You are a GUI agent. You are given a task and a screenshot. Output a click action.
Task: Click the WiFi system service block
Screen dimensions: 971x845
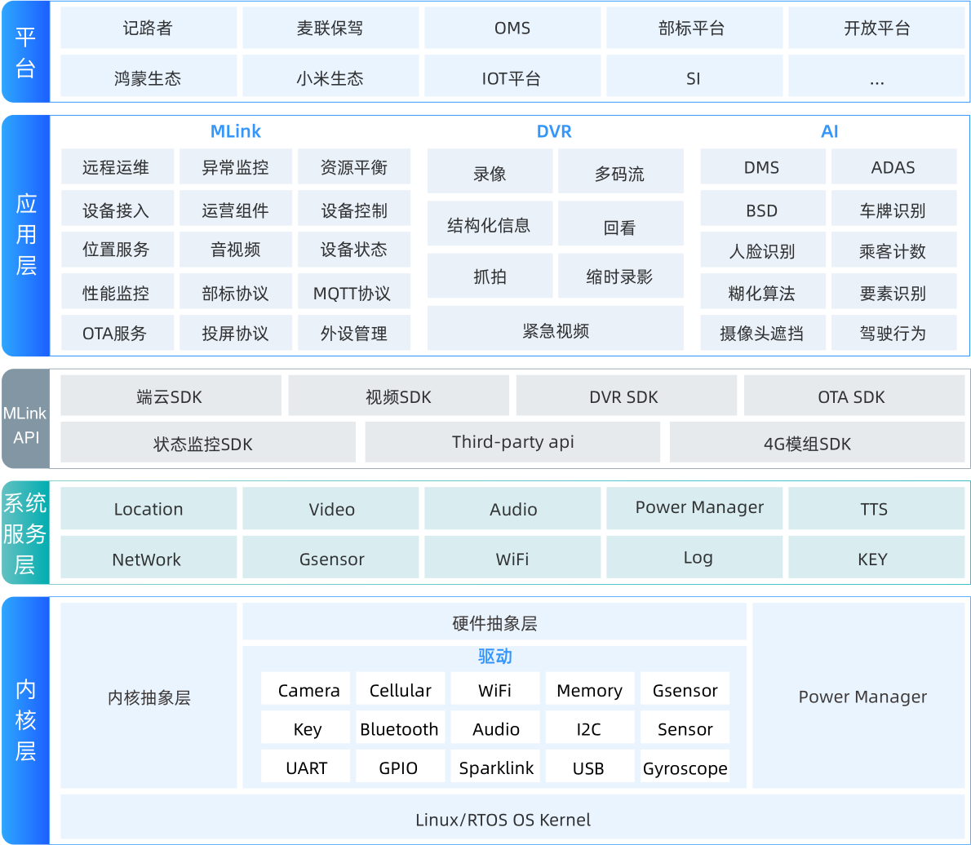coord(512,559)
